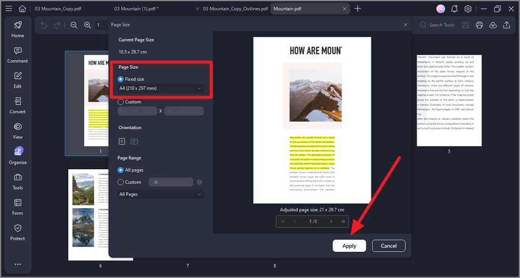Open the All Pages subset dropdown
This screenshot has width=520, height=278.
point(161,194)
